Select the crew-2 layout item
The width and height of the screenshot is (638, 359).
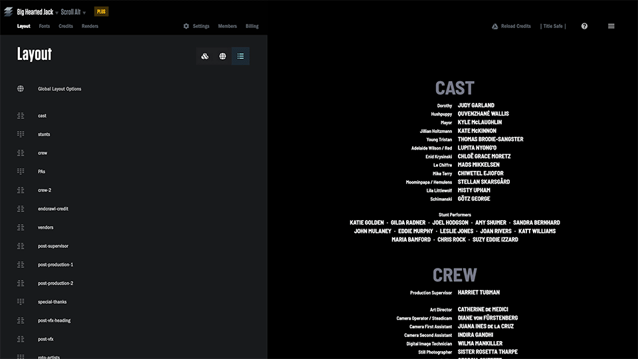coord(45,190)
